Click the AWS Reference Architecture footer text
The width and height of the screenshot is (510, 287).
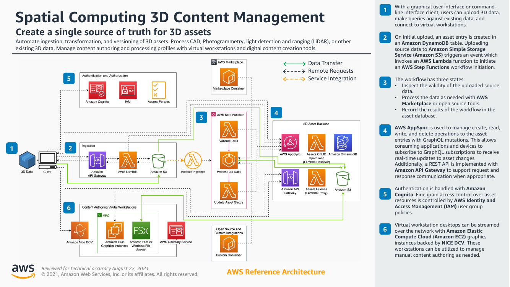[276, 272]
